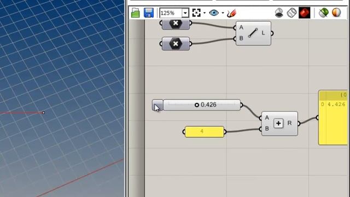Click the yellow panel containing 4
The image size is (350, 197).
(x=205, y=132)
